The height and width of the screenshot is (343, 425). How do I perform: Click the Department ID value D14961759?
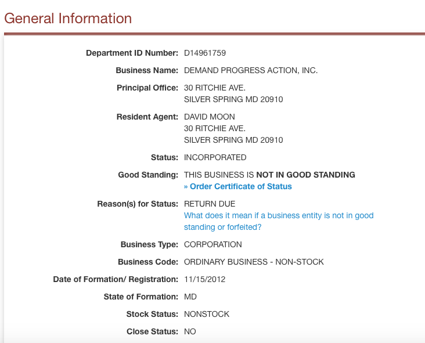point(205,53)
